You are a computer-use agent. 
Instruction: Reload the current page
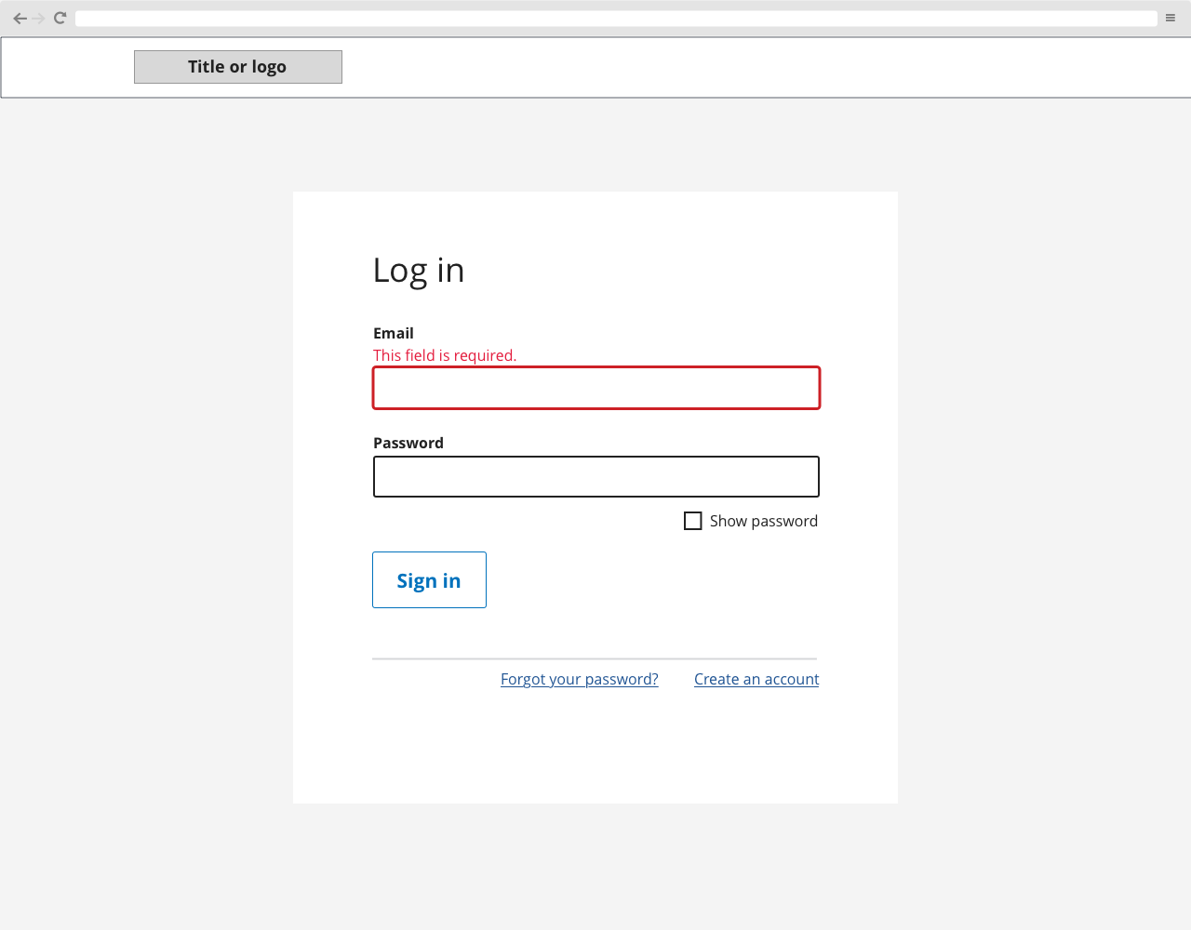(60, 17)
